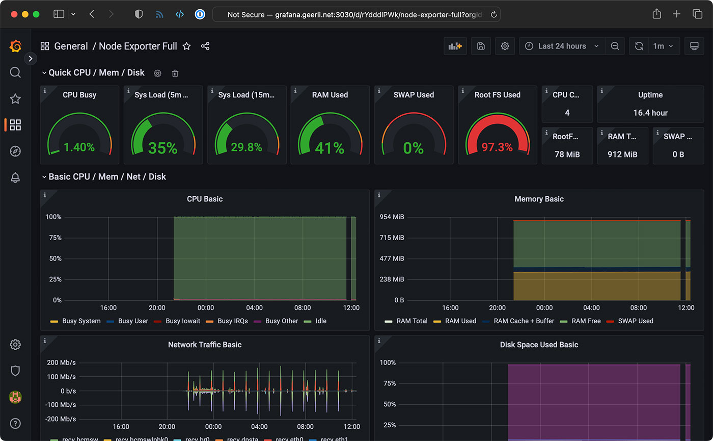The image size is (713, 441).
Task: Add a new panel to the dashboard
Action: tap(455, 46)
